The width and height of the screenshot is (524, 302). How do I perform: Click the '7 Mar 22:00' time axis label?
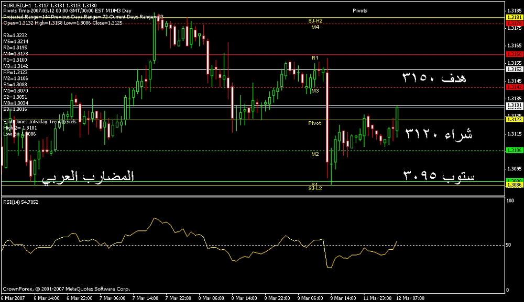click(179, 298)
